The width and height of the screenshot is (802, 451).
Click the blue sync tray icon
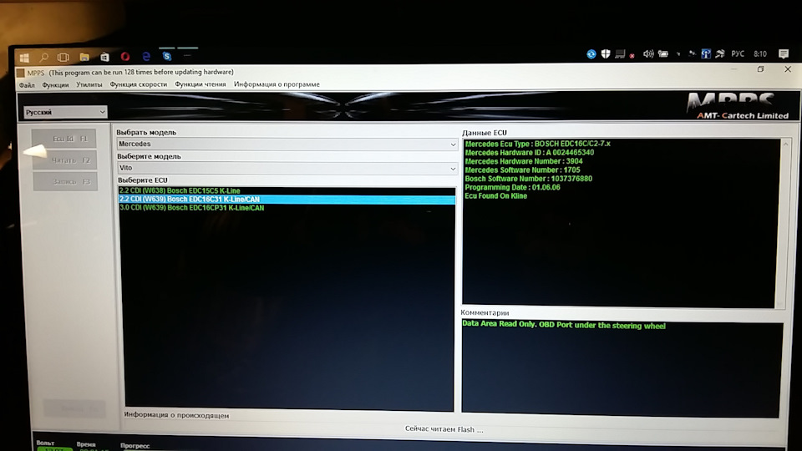pyautogui.click(x=591, y=53)
